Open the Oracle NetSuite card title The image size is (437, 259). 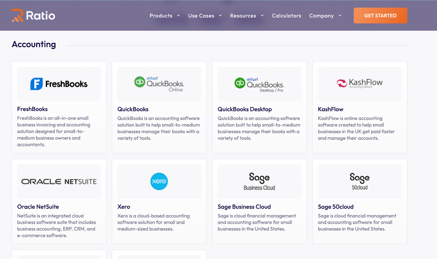(x=38, y=207)
